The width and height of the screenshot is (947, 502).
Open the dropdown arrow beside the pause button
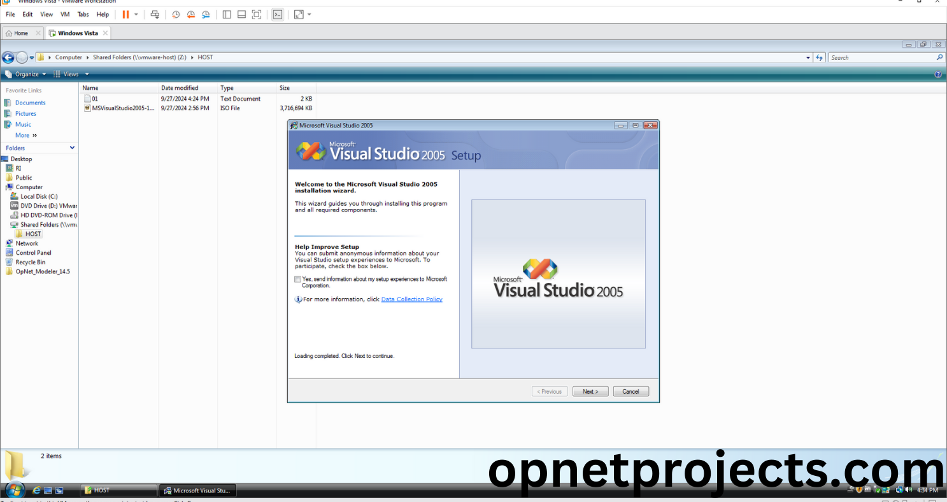pos(136,14)
